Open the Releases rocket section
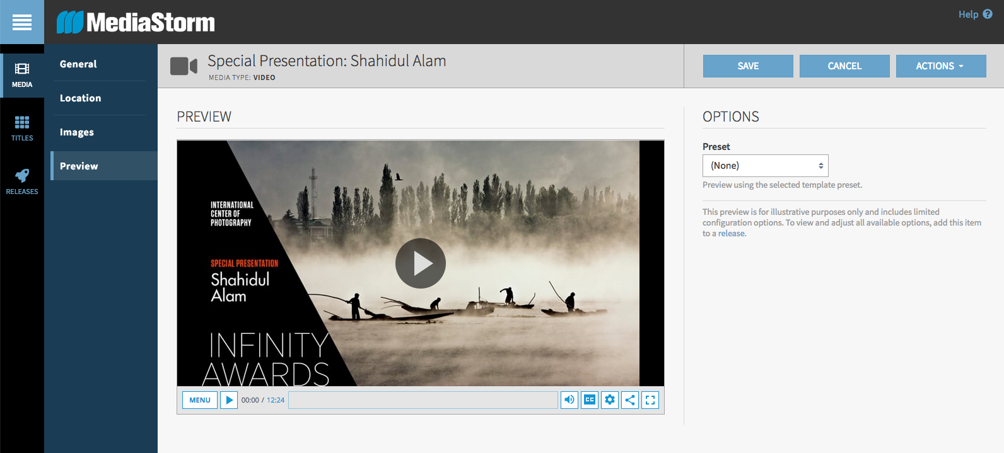This screenshot has height=453, width=1004. tap(22, 182)
